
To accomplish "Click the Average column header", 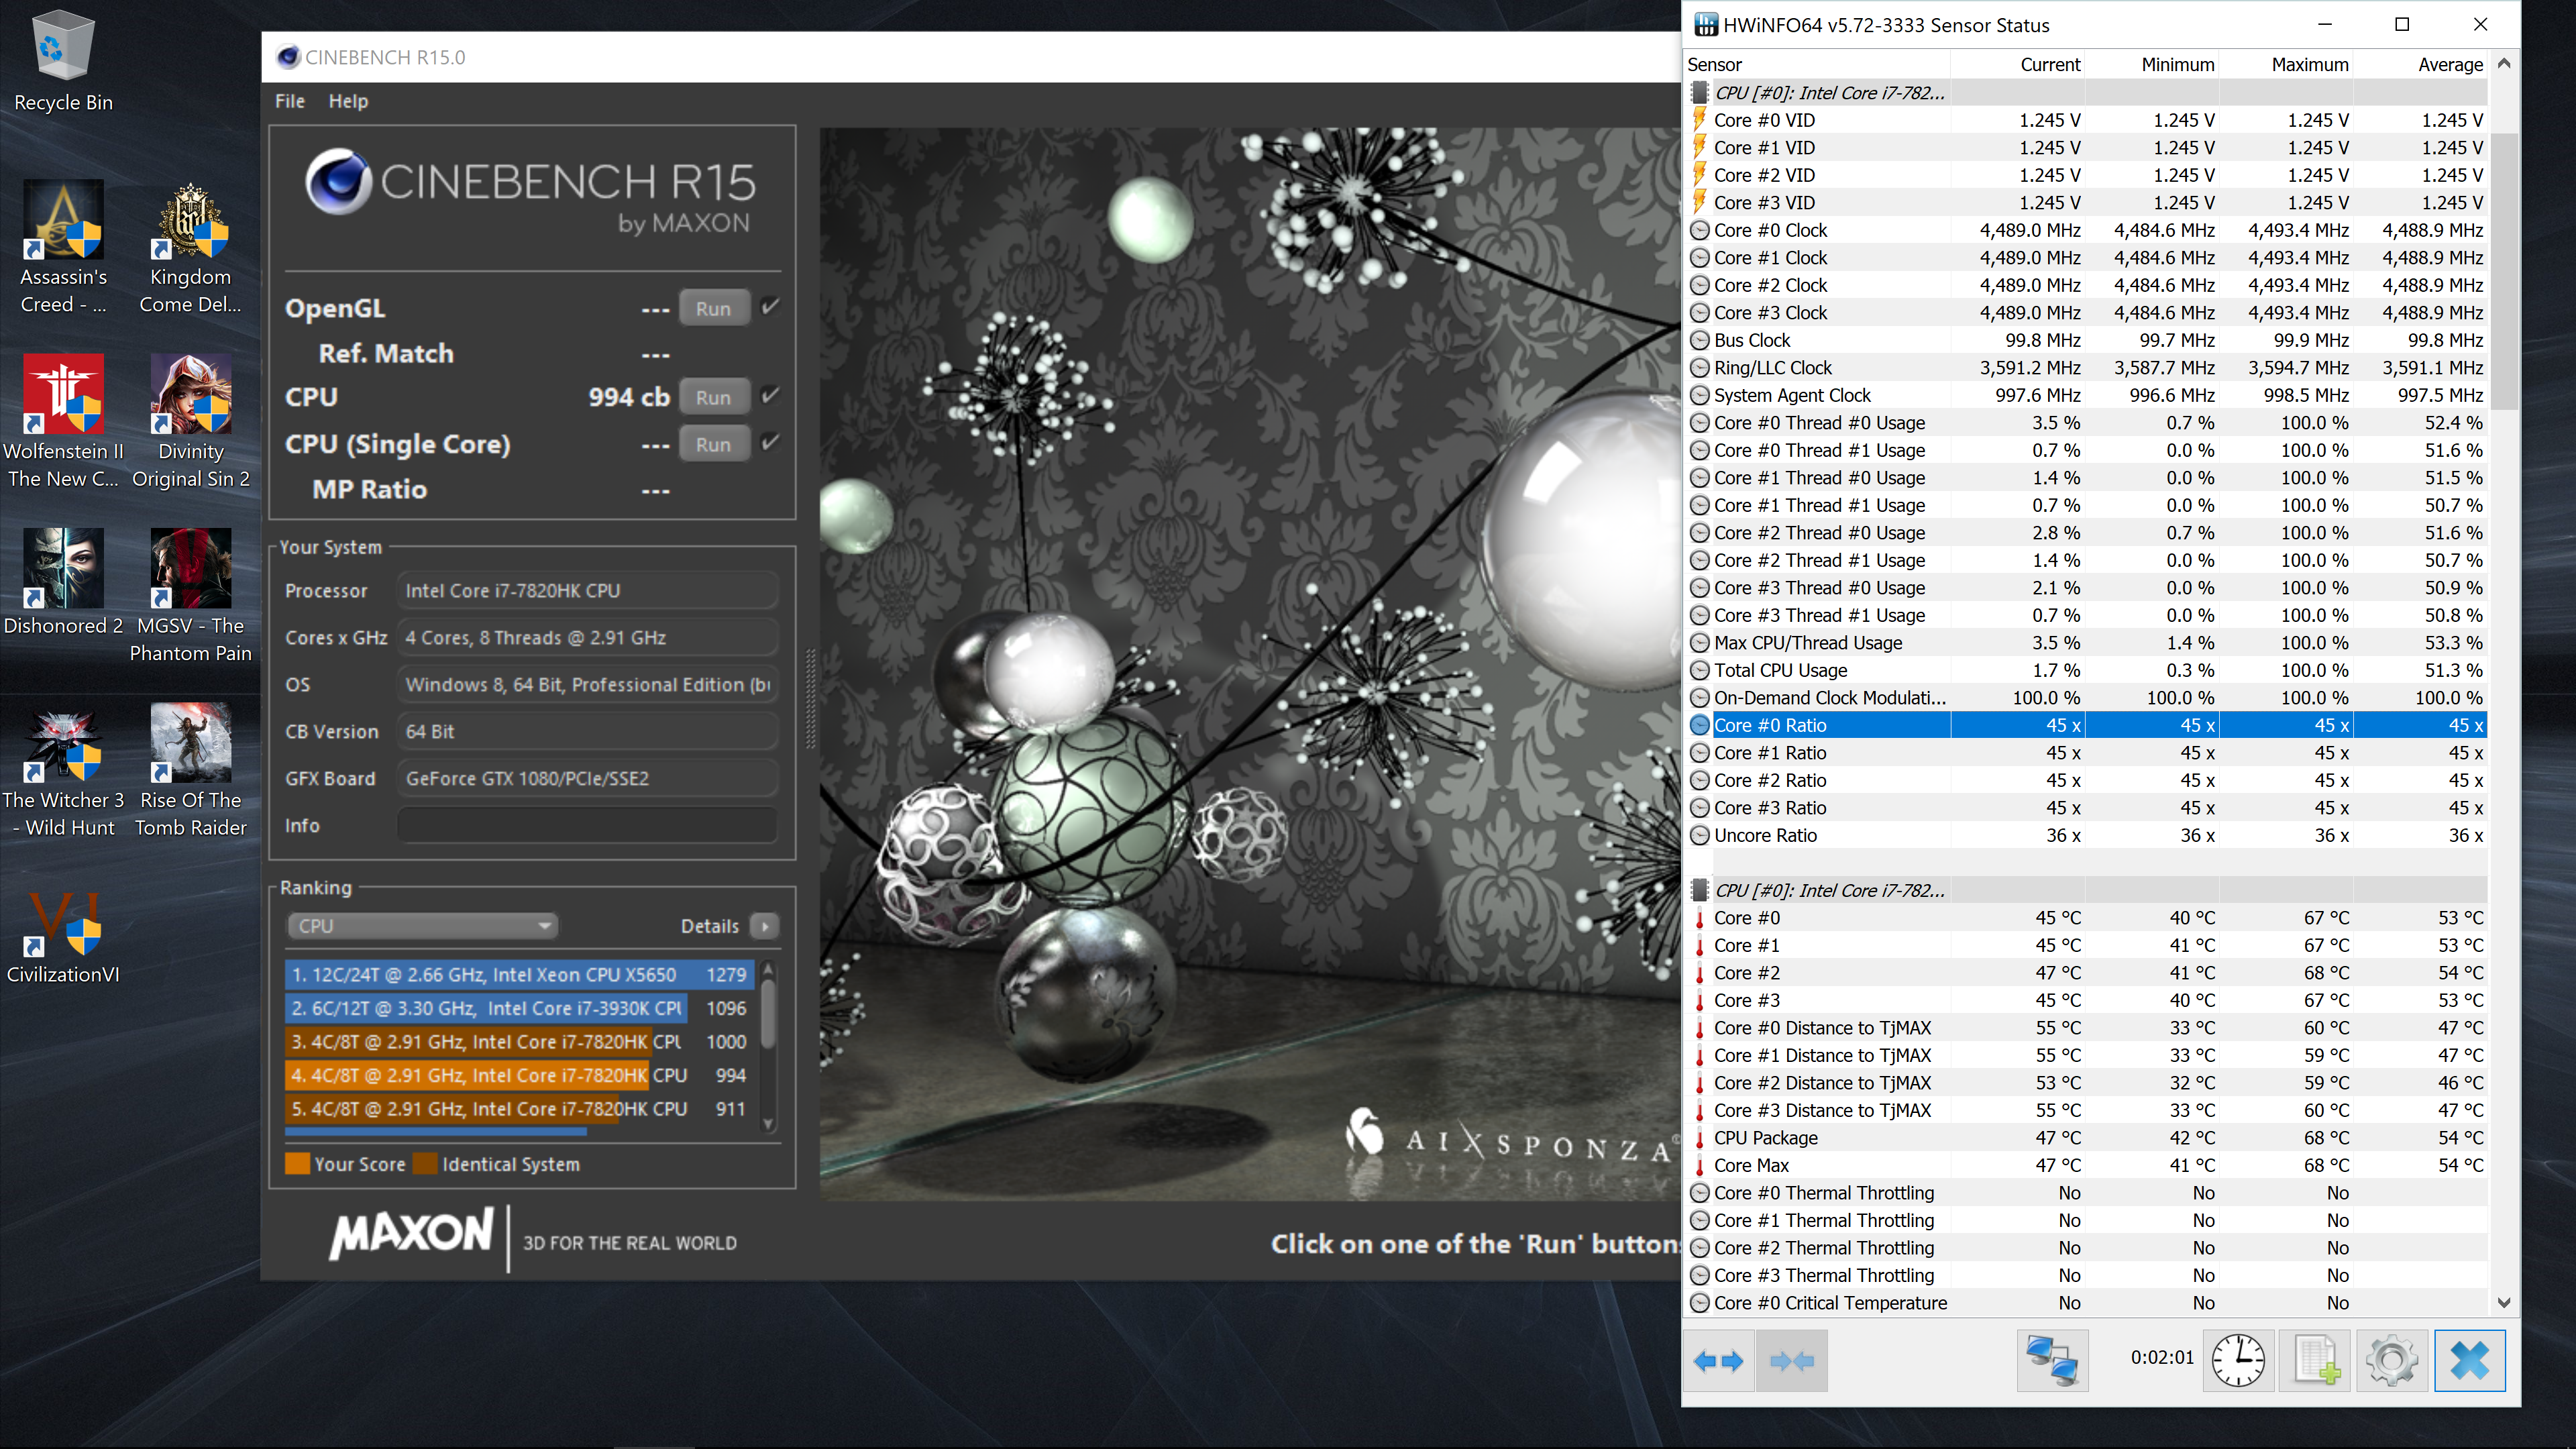I will pos(2420,64).
